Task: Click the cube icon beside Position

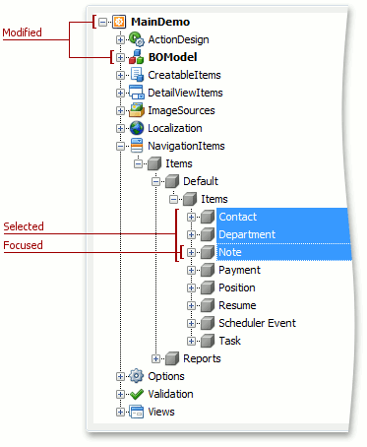Action: pos(208,287)
